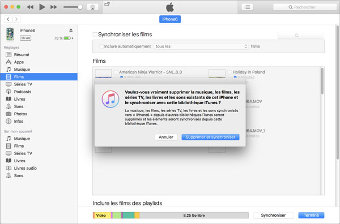
Task: Click Supprimer et synchroniser button
Action: pyautogui.click(x=210, y=137)
